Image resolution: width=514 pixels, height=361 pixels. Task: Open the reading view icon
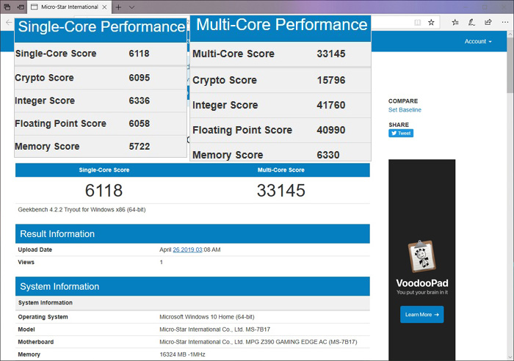point(417,22)
